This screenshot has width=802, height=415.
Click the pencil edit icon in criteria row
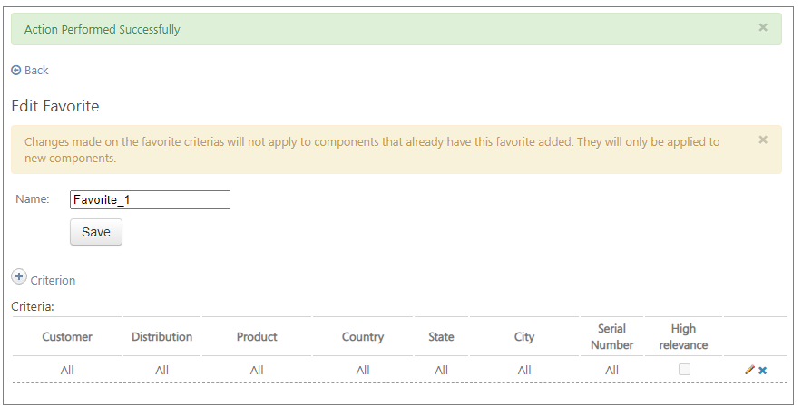point(749,370)
